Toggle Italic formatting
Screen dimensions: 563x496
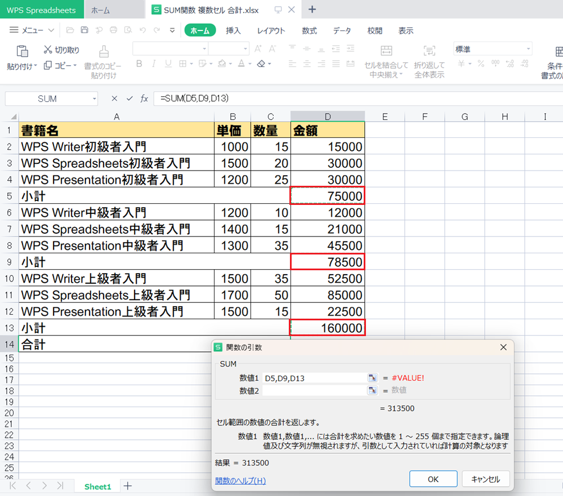(x=154, y=64)
